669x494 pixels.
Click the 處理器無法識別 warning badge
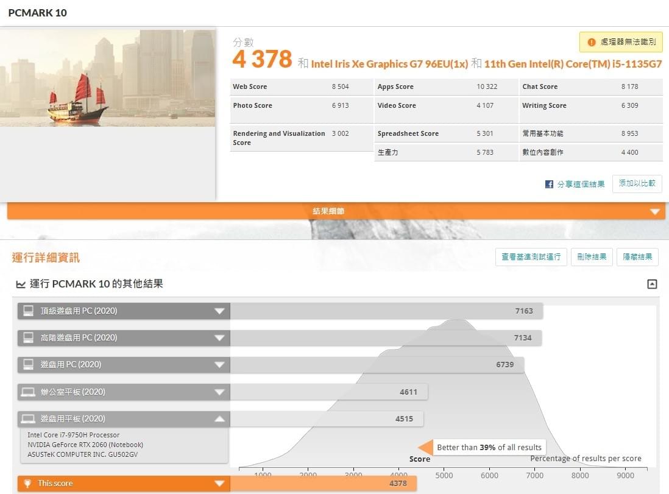(621, 42)
